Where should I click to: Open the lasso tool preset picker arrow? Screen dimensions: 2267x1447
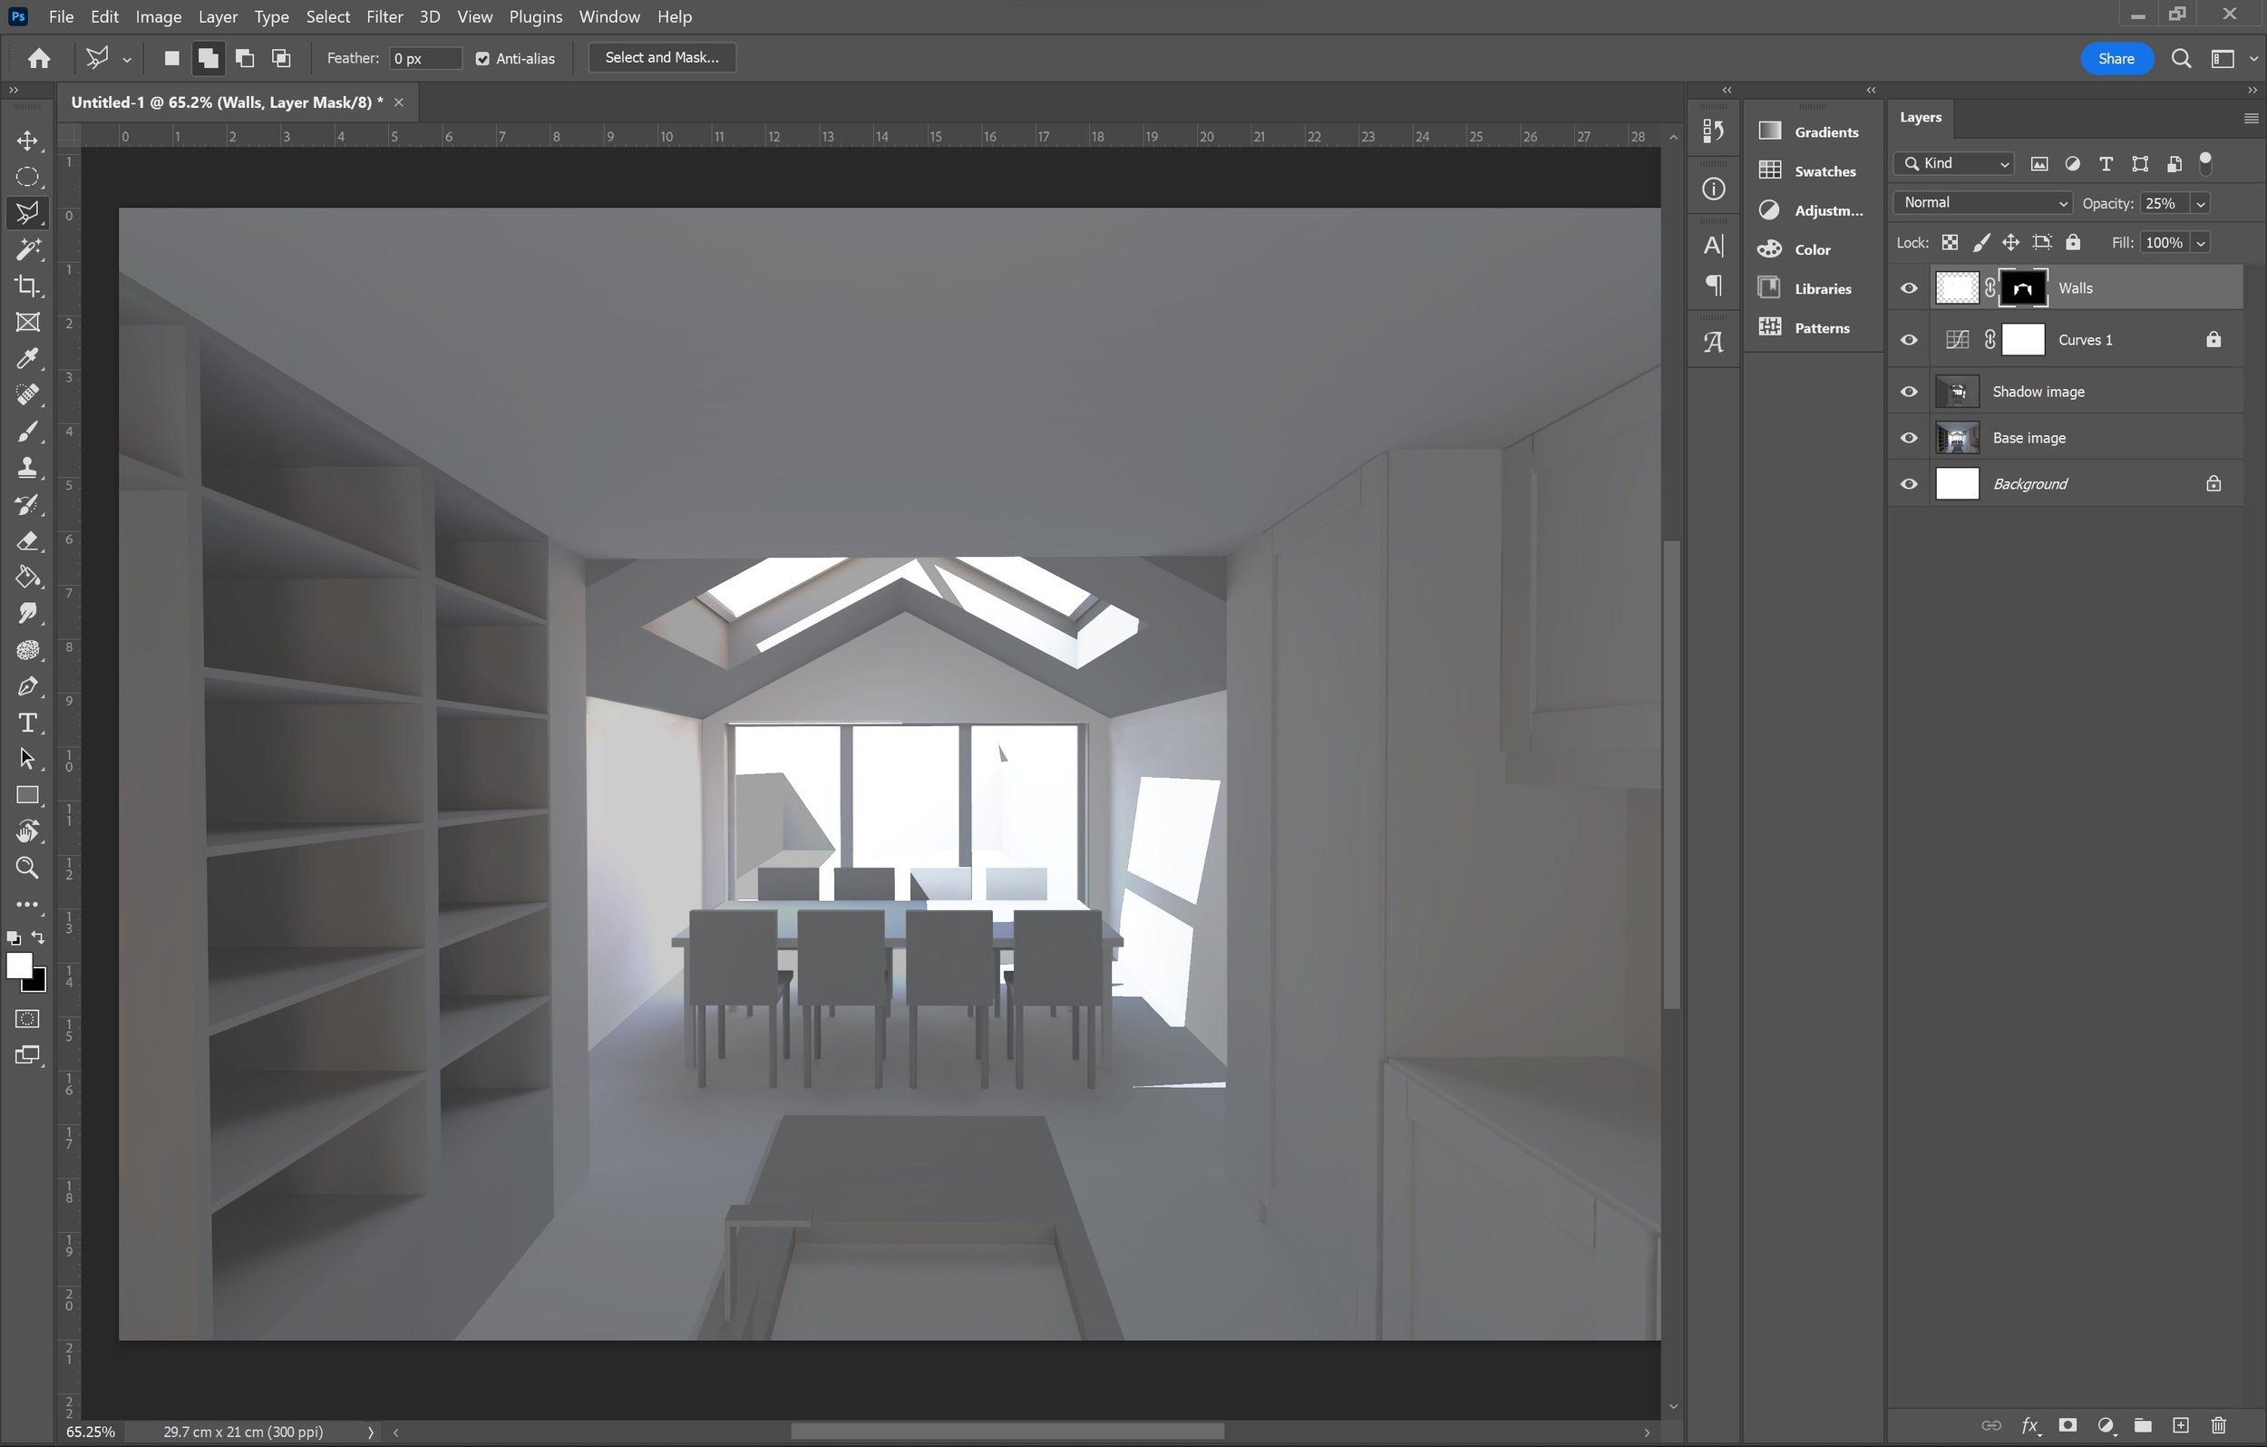click(x=126, y=59)
